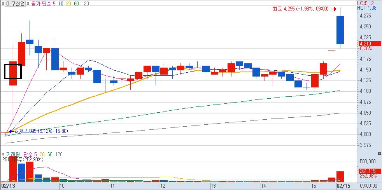The height and width of the screenshot is (190, 382).
Task: Click the yellow volume moving average 20 label
Action: click(42, 155)
